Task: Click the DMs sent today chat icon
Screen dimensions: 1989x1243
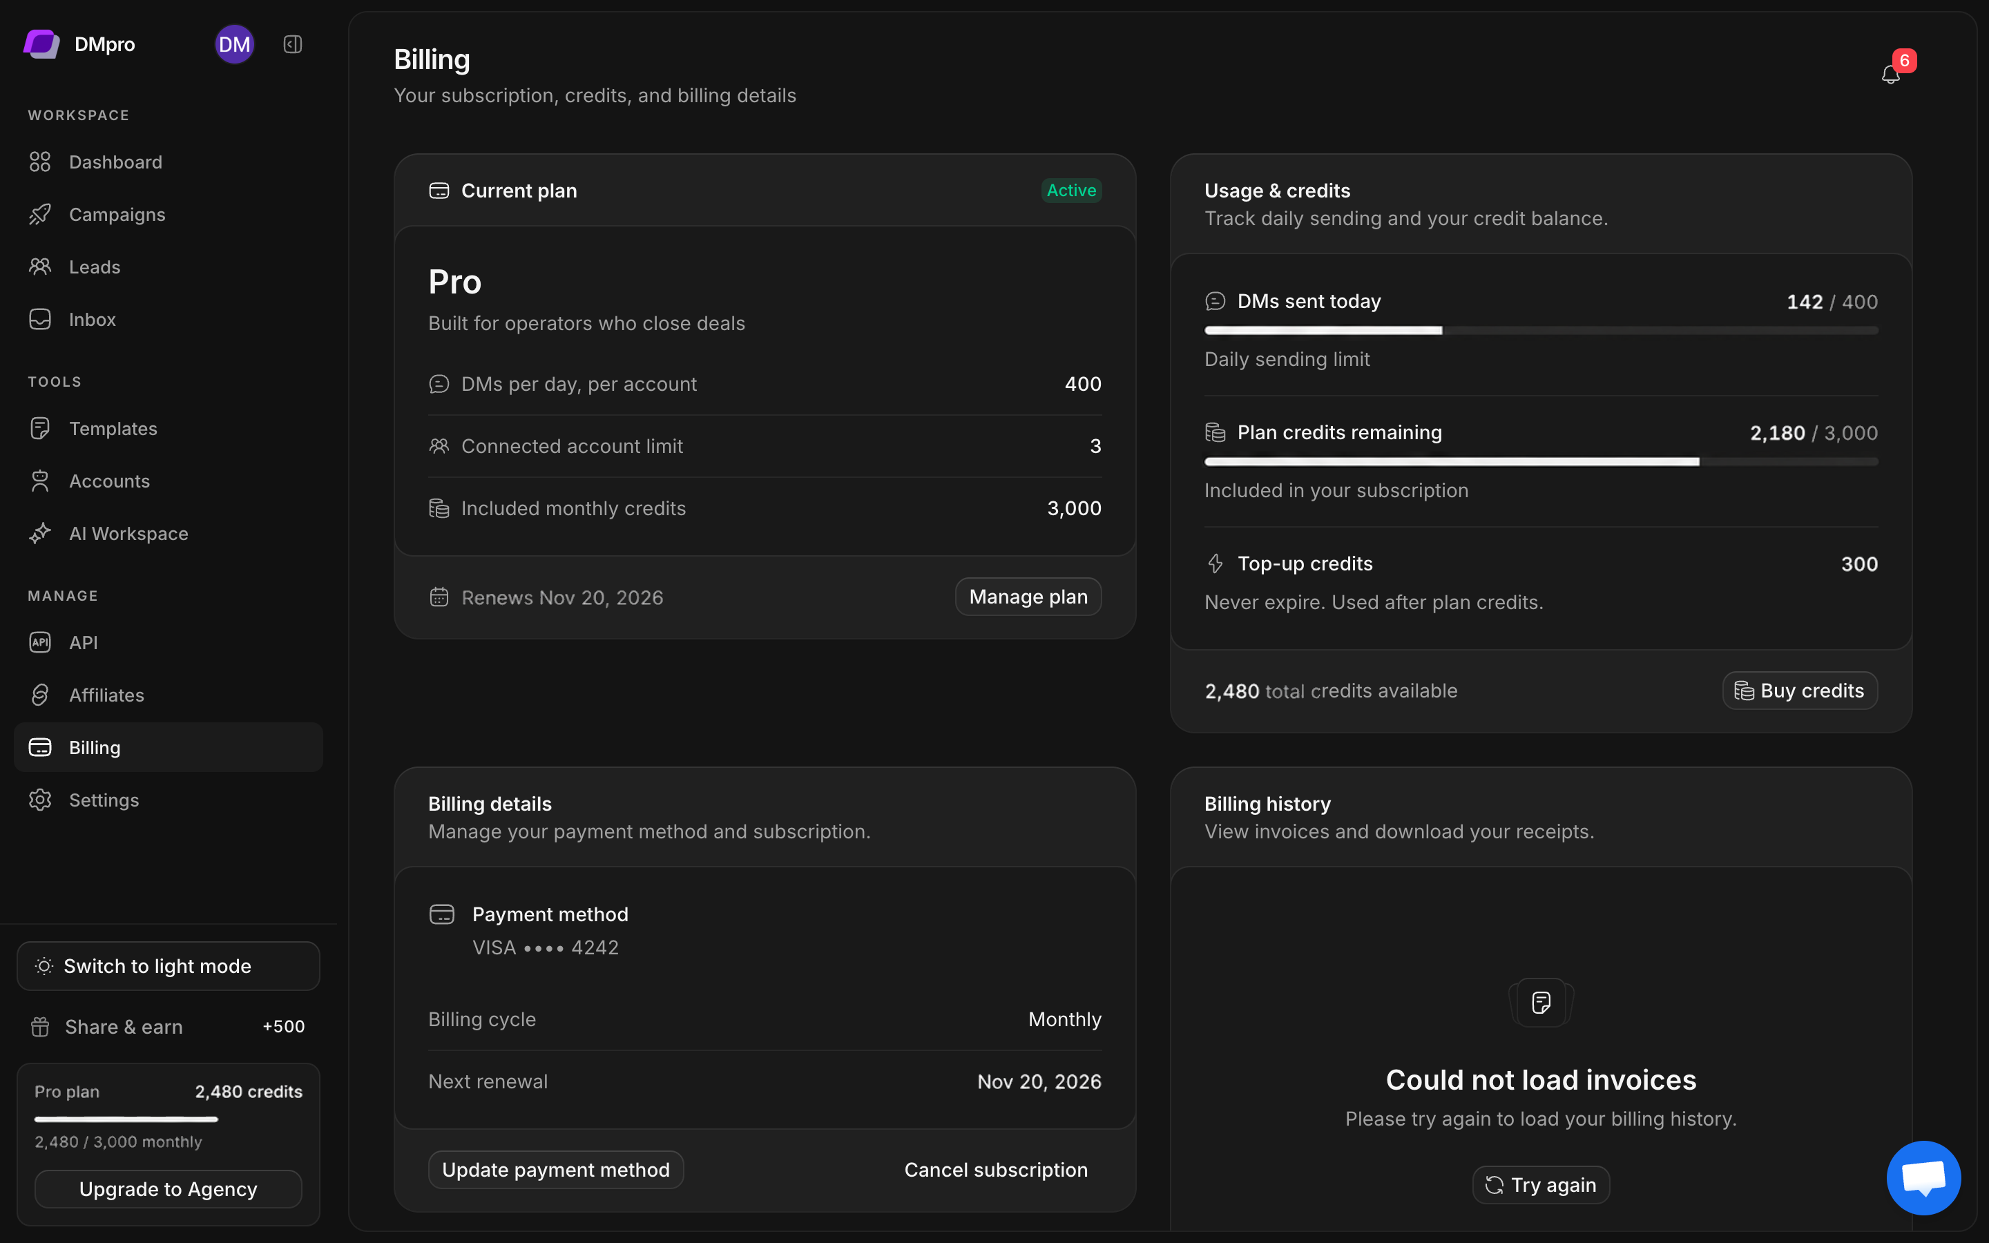Action: 1215,302
